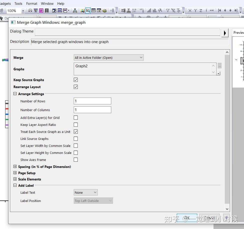
Task: Set column as Z icon
Action: click(201, 11)
